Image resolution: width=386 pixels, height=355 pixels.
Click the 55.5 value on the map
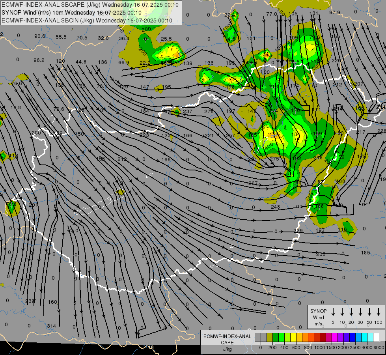pyautogui.click(x=61, y=37)
